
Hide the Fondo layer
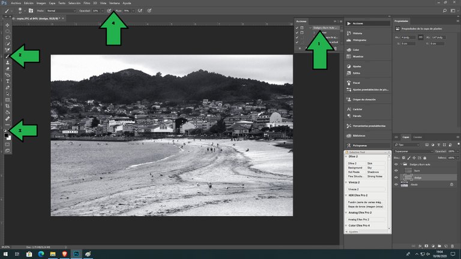396,185
